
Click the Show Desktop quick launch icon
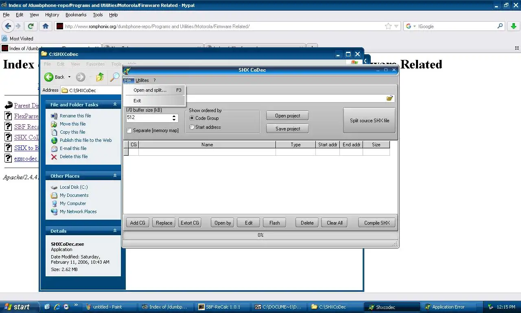click(x=47, y=307)
